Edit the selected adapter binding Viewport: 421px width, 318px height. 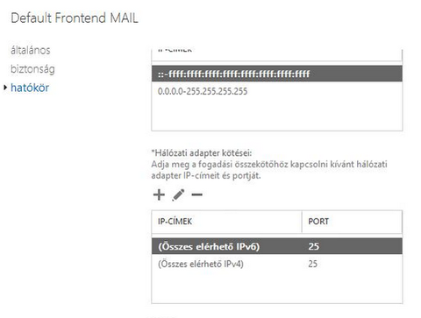pyautogui.click(x=178, y=194)
